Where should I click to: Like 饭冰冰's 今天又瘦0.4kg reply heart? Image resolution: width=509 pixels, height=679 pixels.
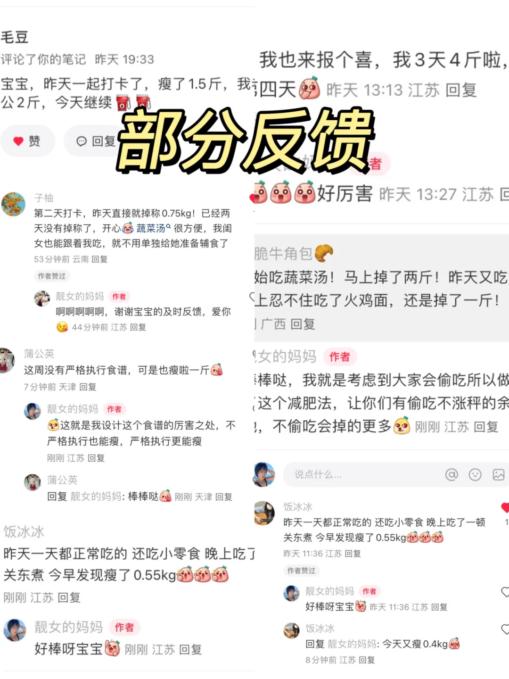coord(505,629)
